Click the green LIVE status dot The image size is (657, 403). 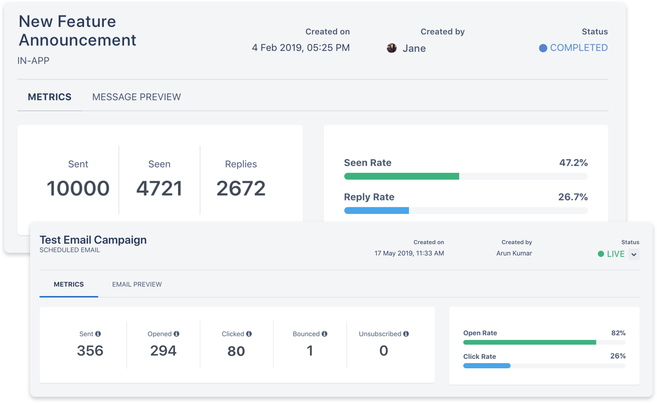(x=601, y=254)
